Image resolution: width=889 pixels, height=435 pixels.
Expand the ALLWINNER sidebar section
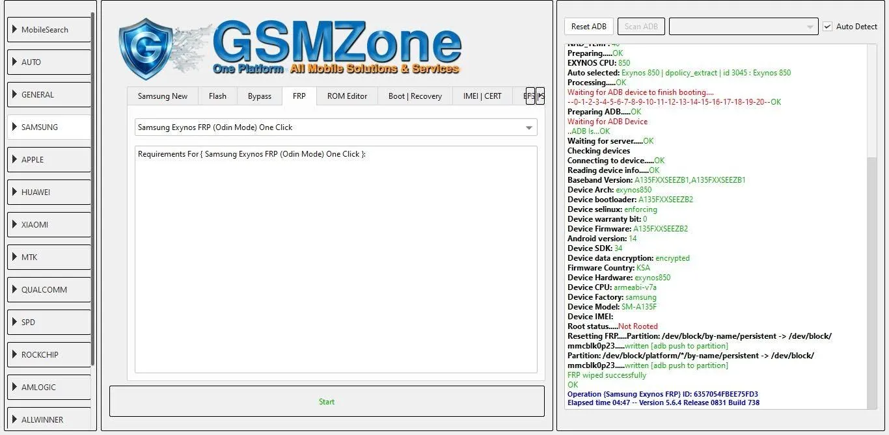pos(49,420)
